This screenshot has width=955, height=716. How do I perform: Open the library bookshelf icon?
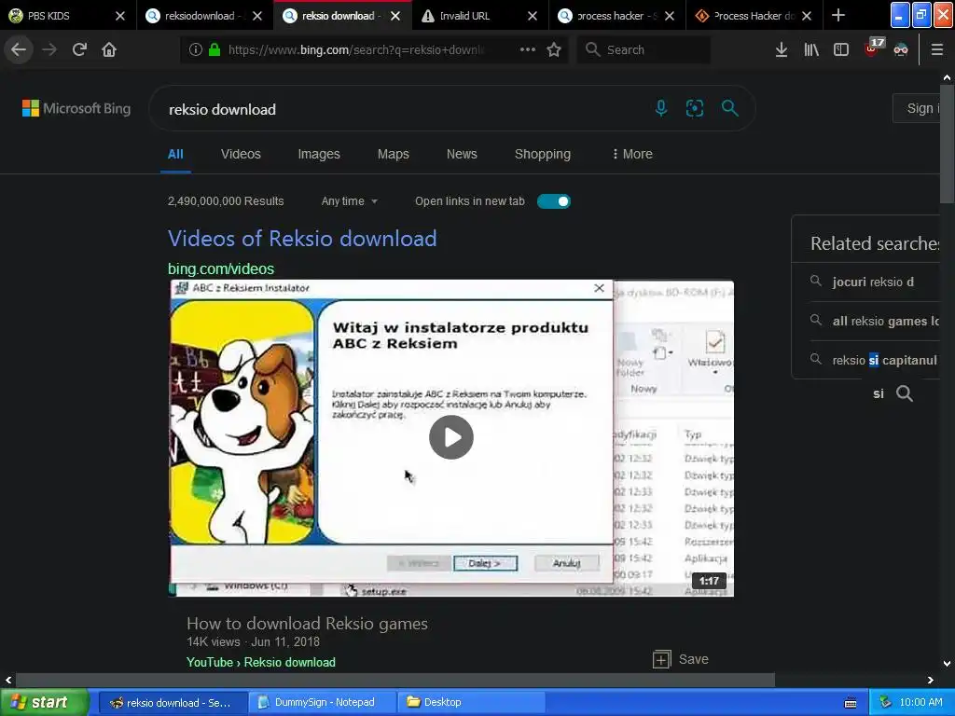811,49
